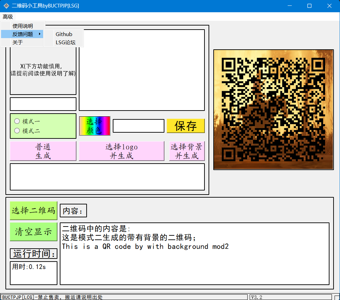Click the yellow 保存 button
The width and height of the screenshot is (340, 300).
185,126
